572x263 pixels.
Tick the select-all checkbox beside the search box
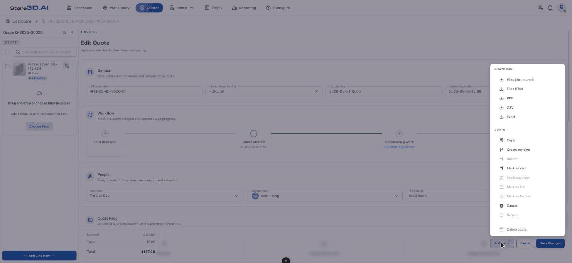tap(7, 52)
